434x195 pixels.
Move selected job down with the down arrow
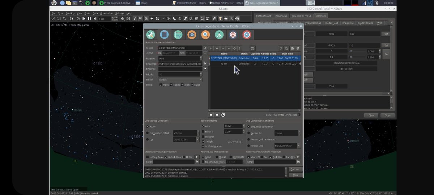coord(229,48)
